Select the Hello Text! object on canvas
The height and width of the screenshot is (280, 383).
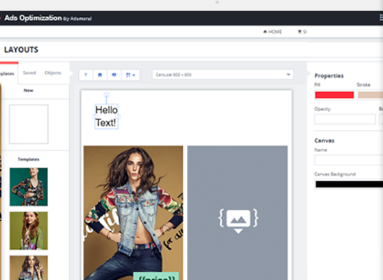pos(106,117)
